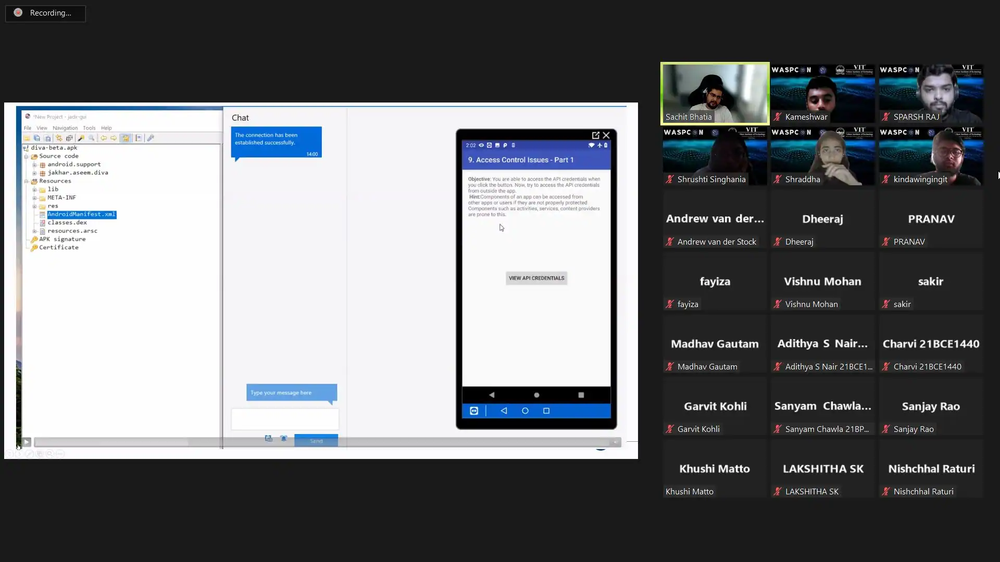This screenshot has width=1000, height=562.
Task: Open the Tools menu
Action: pyautogui.click(x=89, y=128)
